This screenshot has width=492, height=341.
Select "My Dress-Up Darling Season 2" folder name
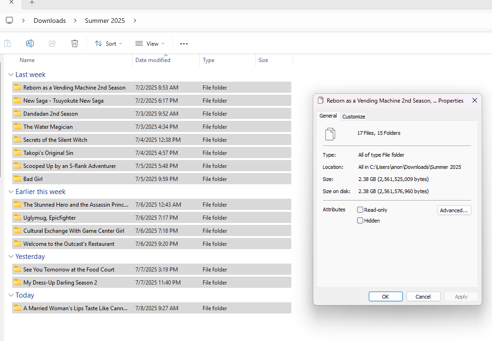pos(60,283)
